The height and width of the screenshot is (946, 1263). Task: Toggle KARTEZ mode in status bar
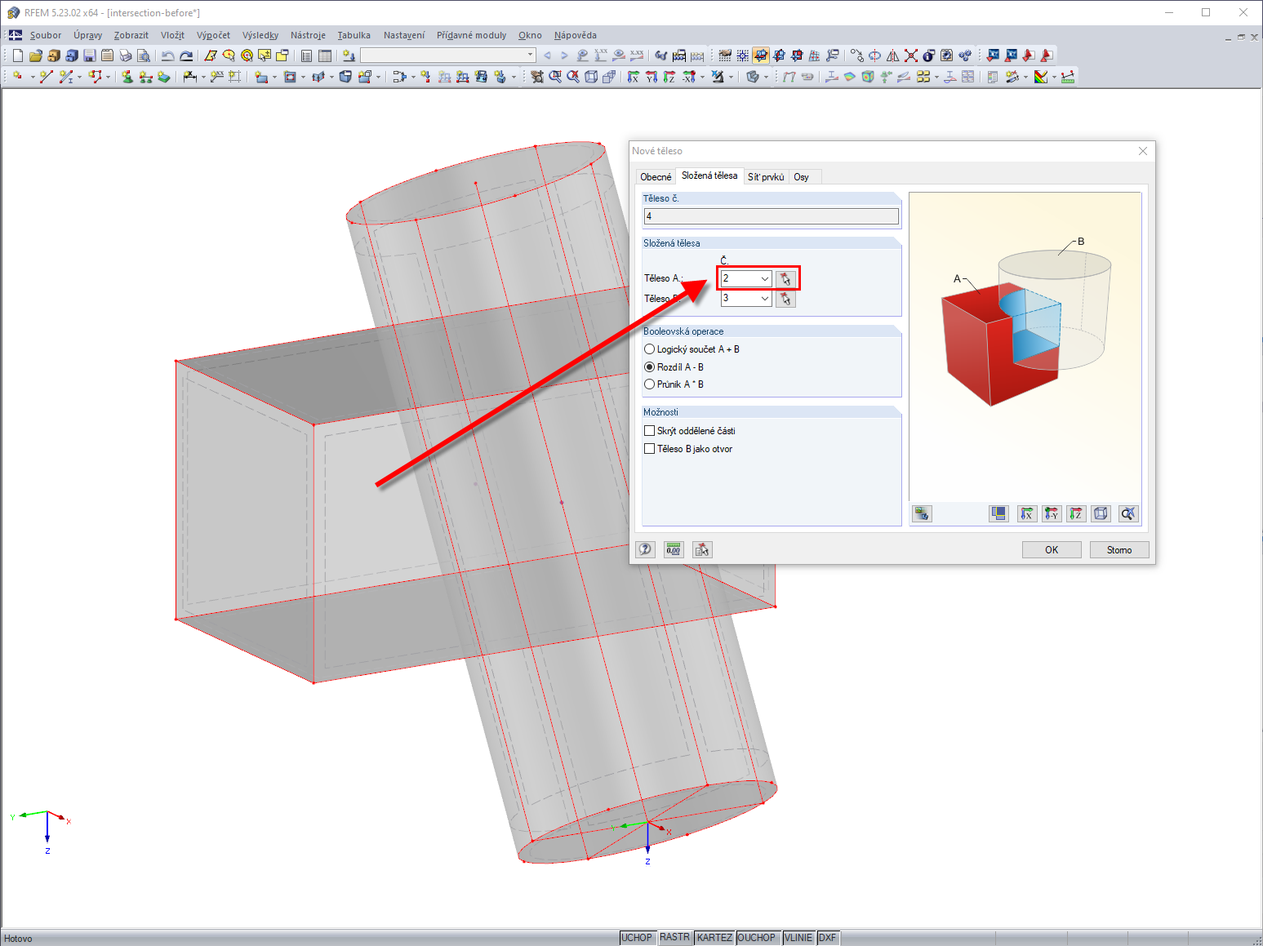(714, 938)
